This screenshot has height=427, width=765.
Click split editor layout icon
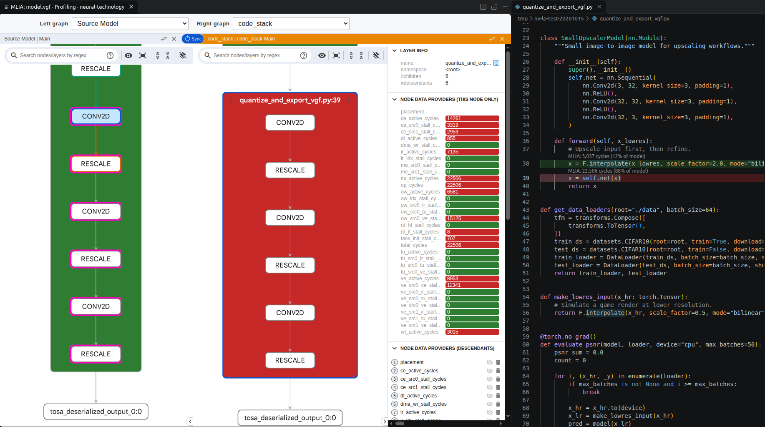tap(483, 7)
